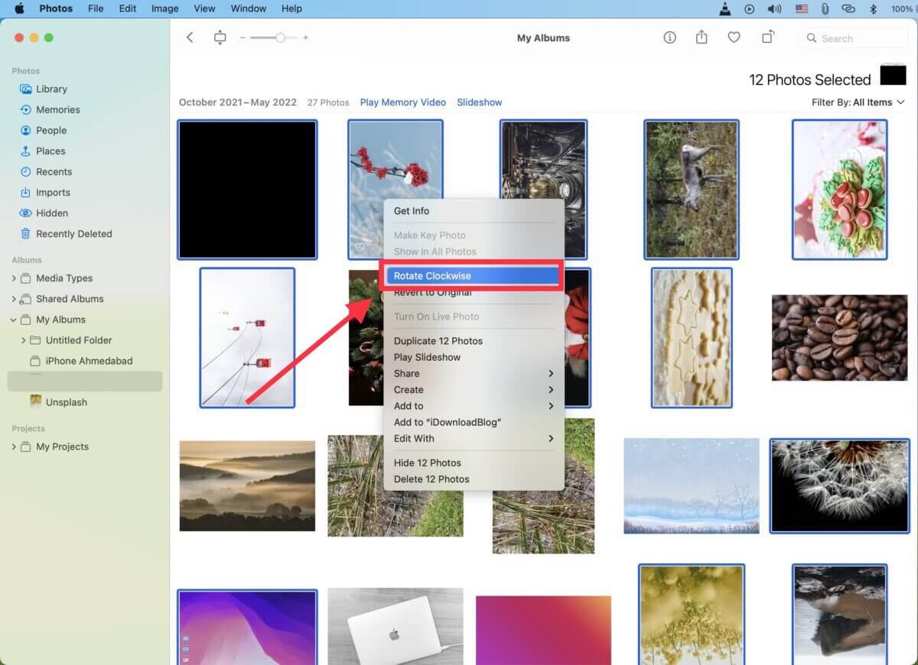The width and height of the screenshot is (918, 665).
Task: Open Library in the sidebar
Action: pyautogui.click(x=51, y=89)
